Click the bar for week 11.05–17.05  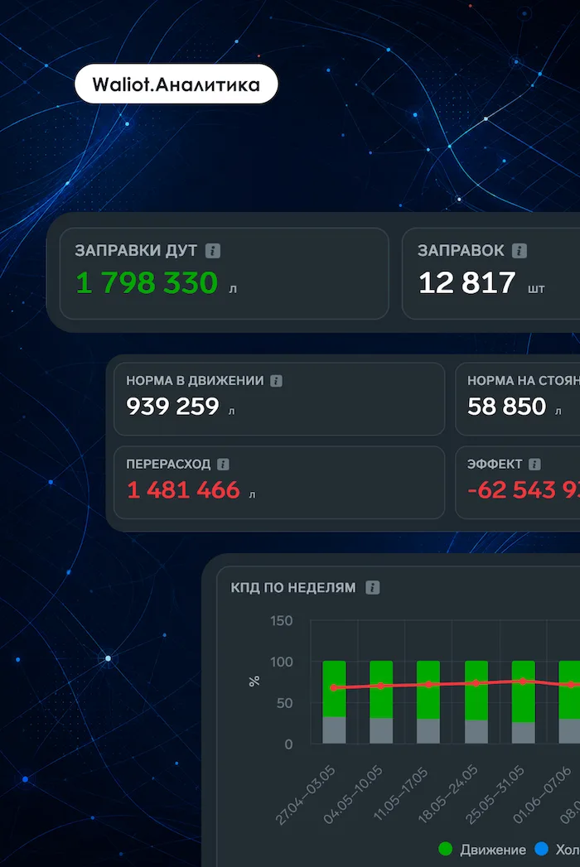click(x=428, y=702)
